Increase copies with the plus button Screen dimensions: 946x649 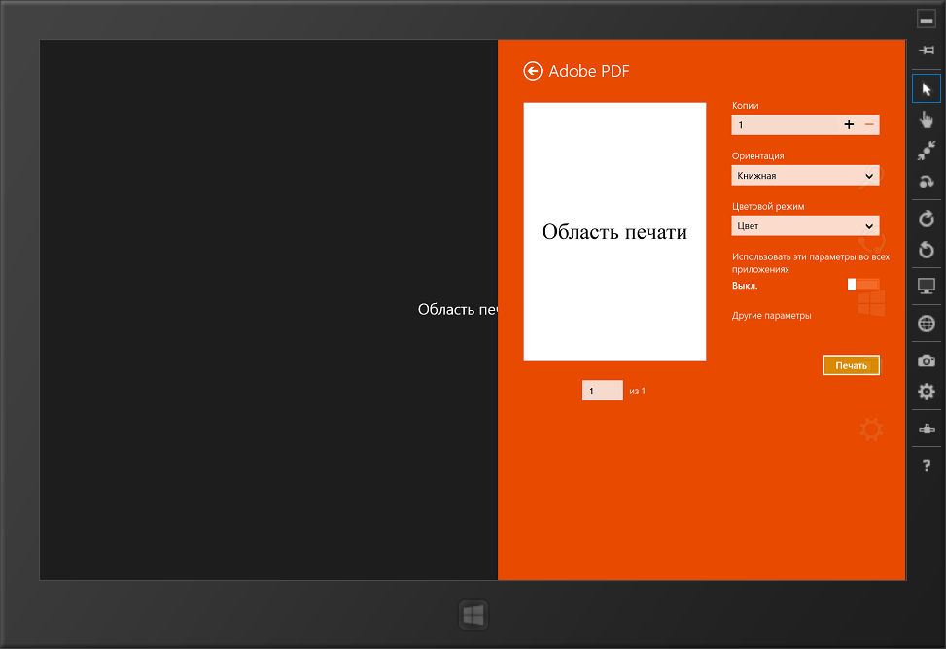(849, 125)
